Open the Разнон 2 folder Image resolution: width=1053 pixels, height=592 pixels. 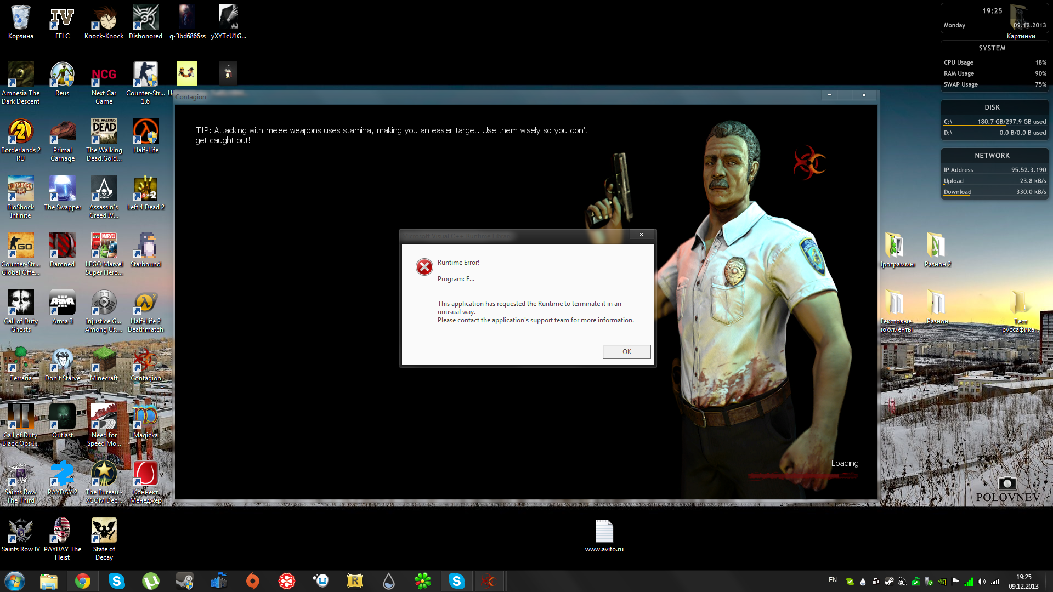pos(938,250)
